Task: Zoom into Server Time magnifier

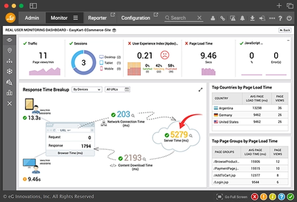Action: click(x=191, y=136)
